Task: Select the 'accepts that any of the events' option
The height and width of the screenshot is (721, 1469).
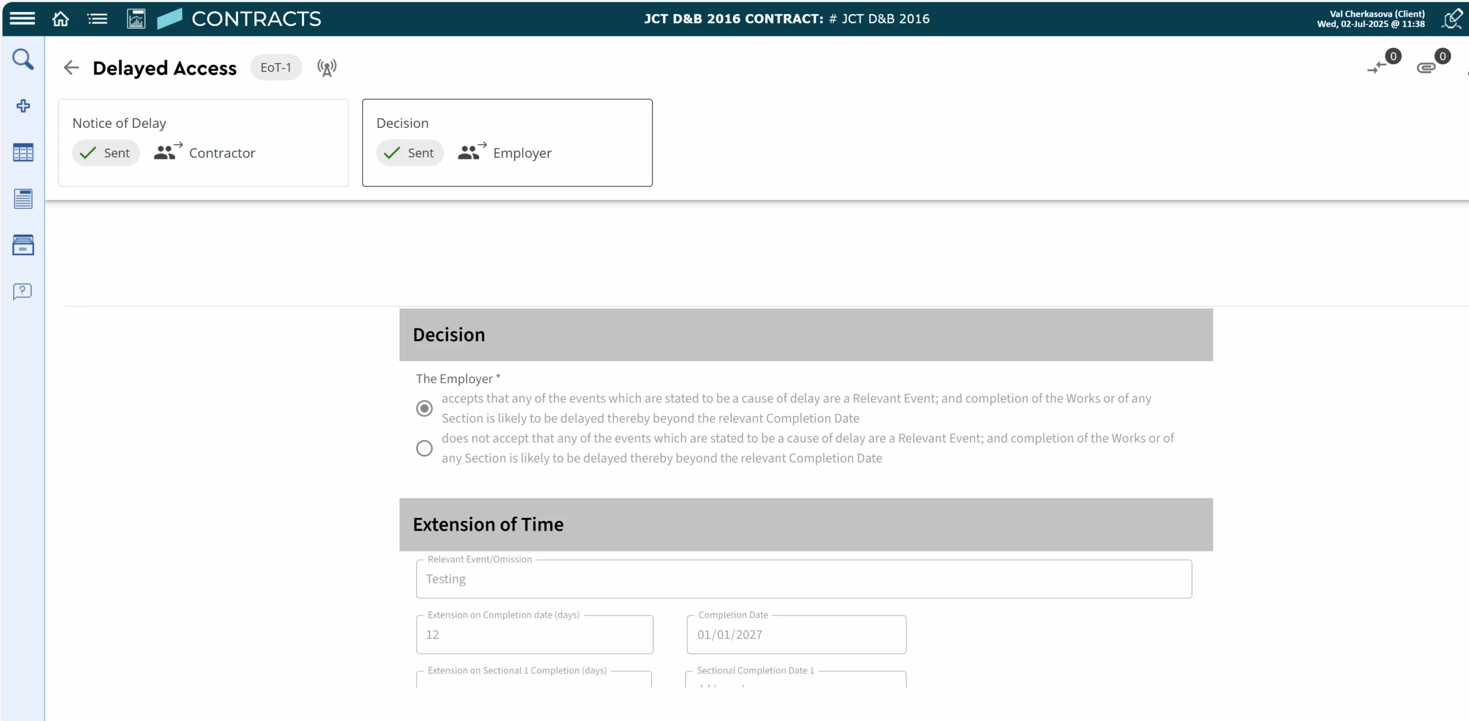Action: click(424, 408)
